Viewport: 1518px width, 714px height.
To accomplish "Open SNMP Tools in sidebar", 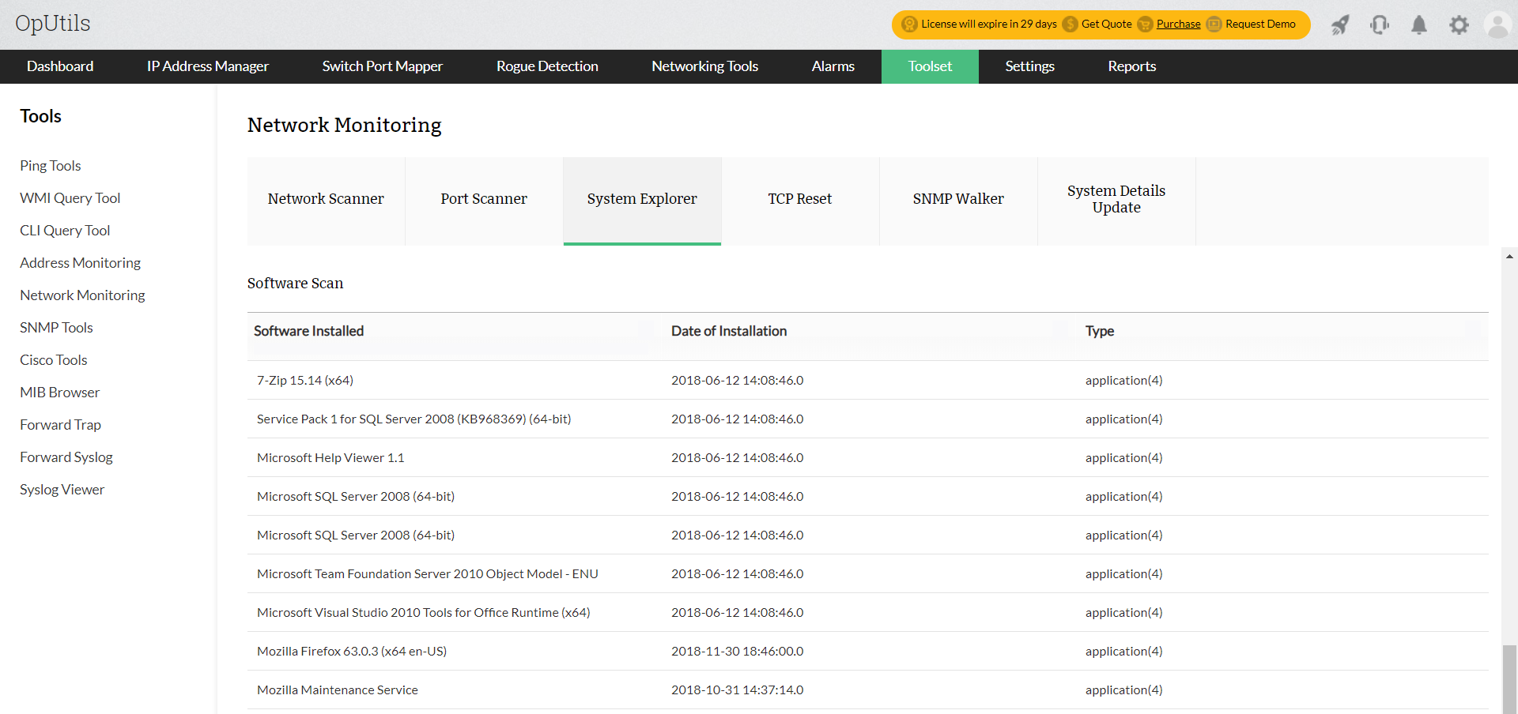I will click(56, 328).
